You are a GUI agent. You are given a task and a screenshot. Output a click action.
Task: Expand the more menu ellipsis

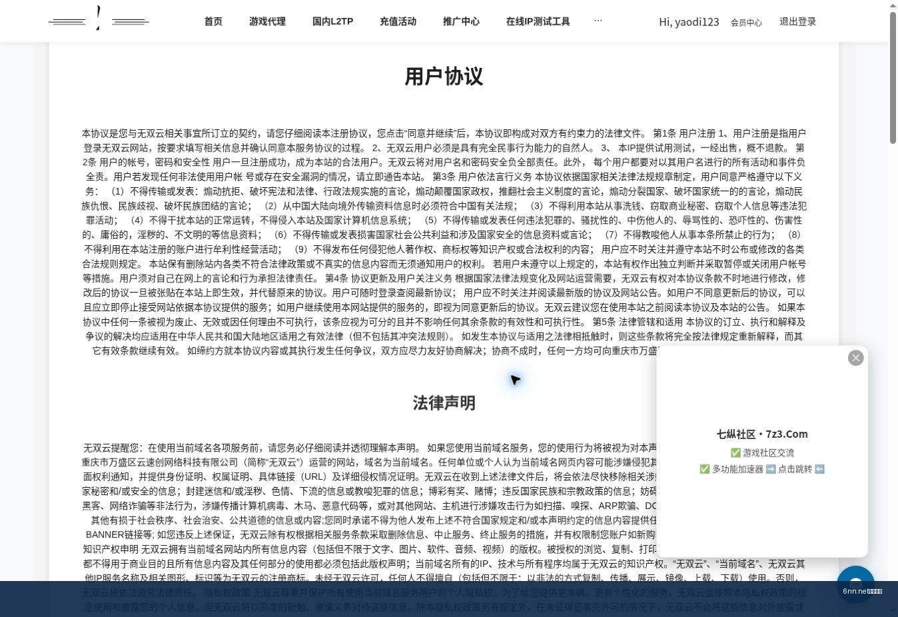[x=598, y=21]
